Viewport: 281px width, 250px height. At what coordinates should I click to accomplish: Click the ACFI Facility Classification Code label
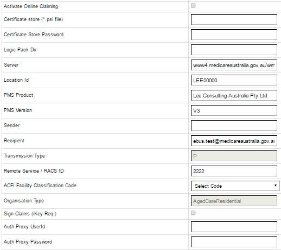pos(40,186)
